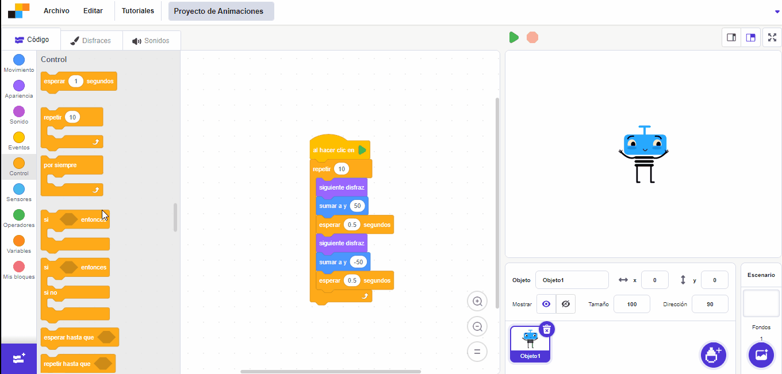Open the Archivo menu
The image size is (782, 374).
click(x=56, y=11)
